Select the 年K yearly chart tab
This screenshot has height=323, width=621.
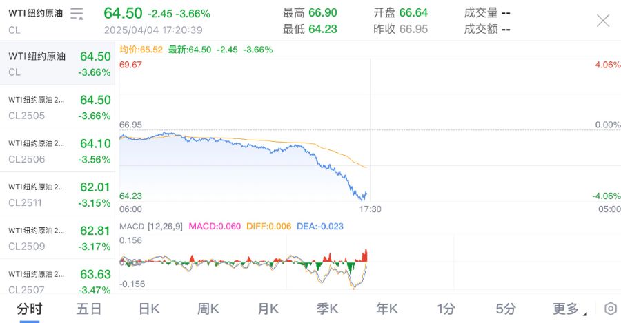387,309
